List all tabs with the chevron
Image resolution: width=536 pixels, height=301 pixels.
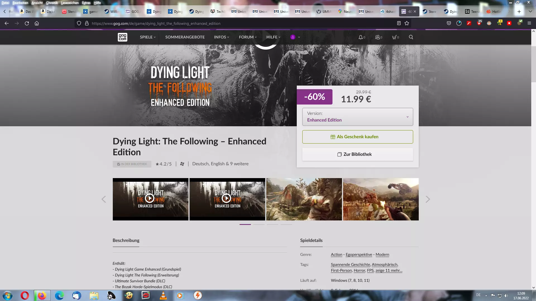pyautogui.click(x=530, y=11)
